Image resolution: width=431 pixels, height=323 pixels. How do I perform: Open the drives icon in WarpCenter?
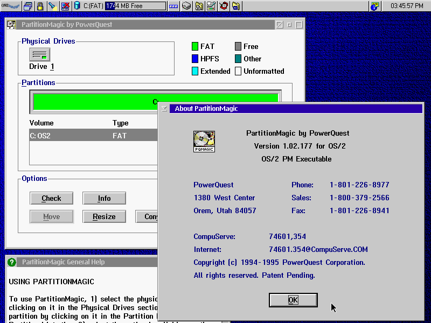[x=186, y=6]
